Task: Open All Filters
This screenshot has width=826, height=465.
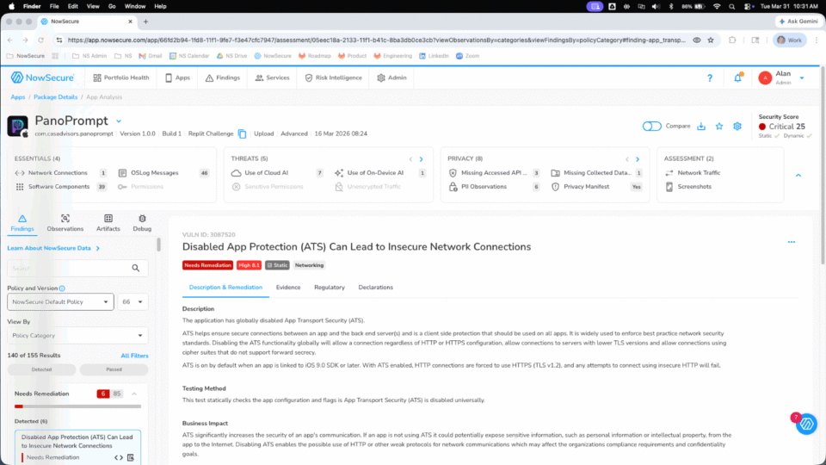Action: (134, 356)
